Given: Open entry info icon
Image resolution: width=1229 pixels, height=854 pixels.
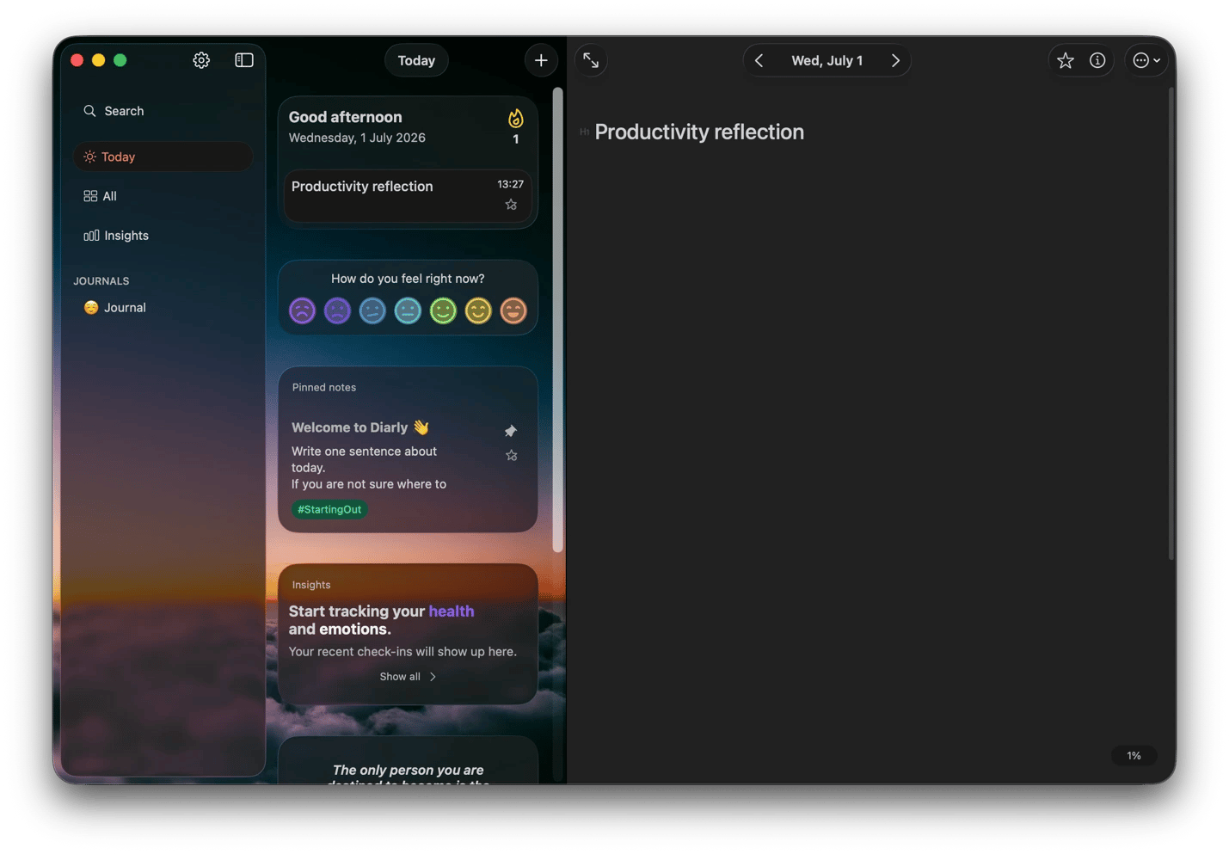Looking at the screenshot, I should [1097, 60].
